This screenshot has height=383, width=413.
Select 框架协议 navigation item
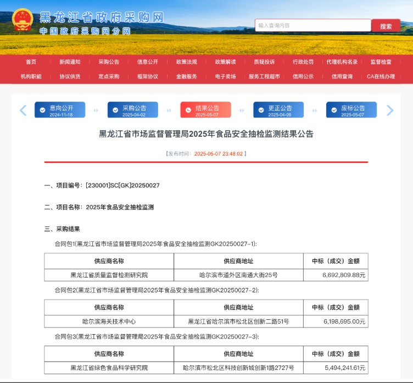click(x=148, y=76)
